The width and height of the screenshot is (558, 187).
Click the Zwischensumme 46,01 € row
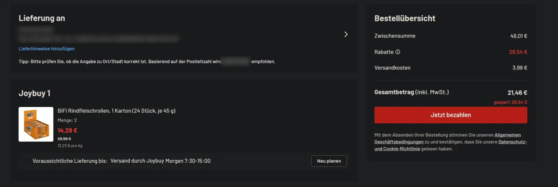pos(451,36)
